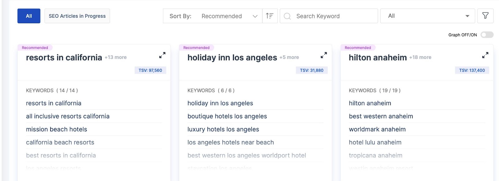
Task: Click the KEYWORDS ( 14 / 14 ) heading
Action: point(52,90)
